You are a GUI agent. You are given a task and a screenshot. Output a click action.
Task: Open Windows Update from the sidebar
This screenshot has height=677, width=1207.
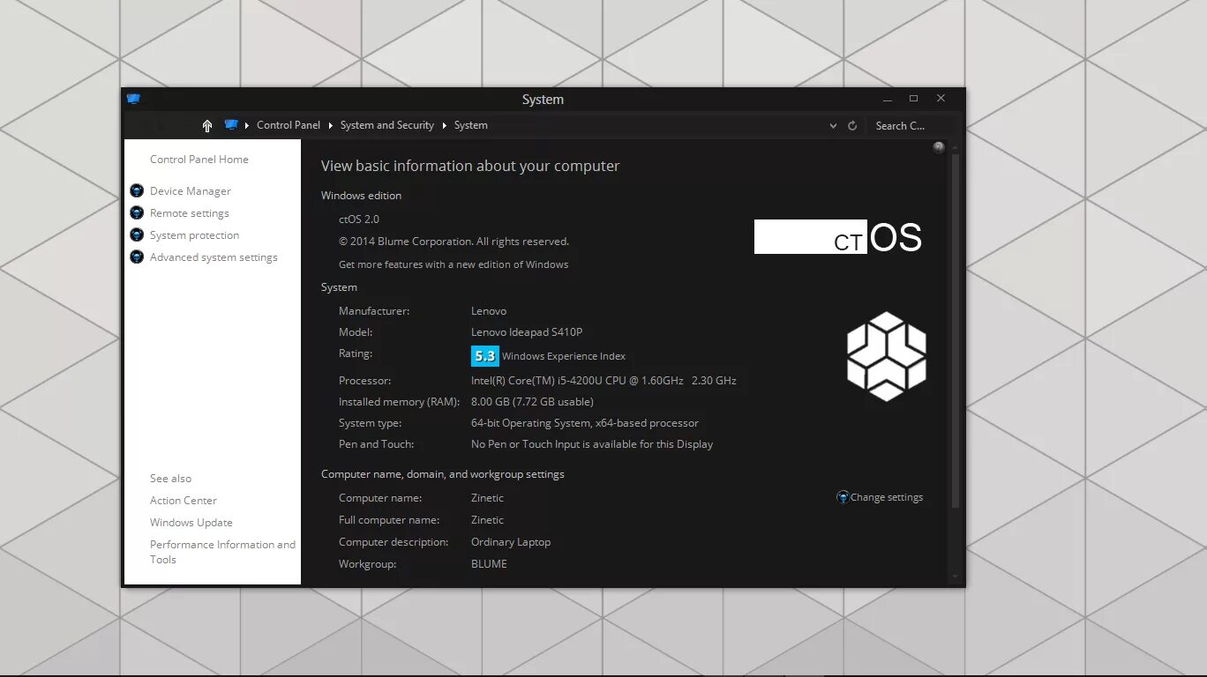click(191, 522)
